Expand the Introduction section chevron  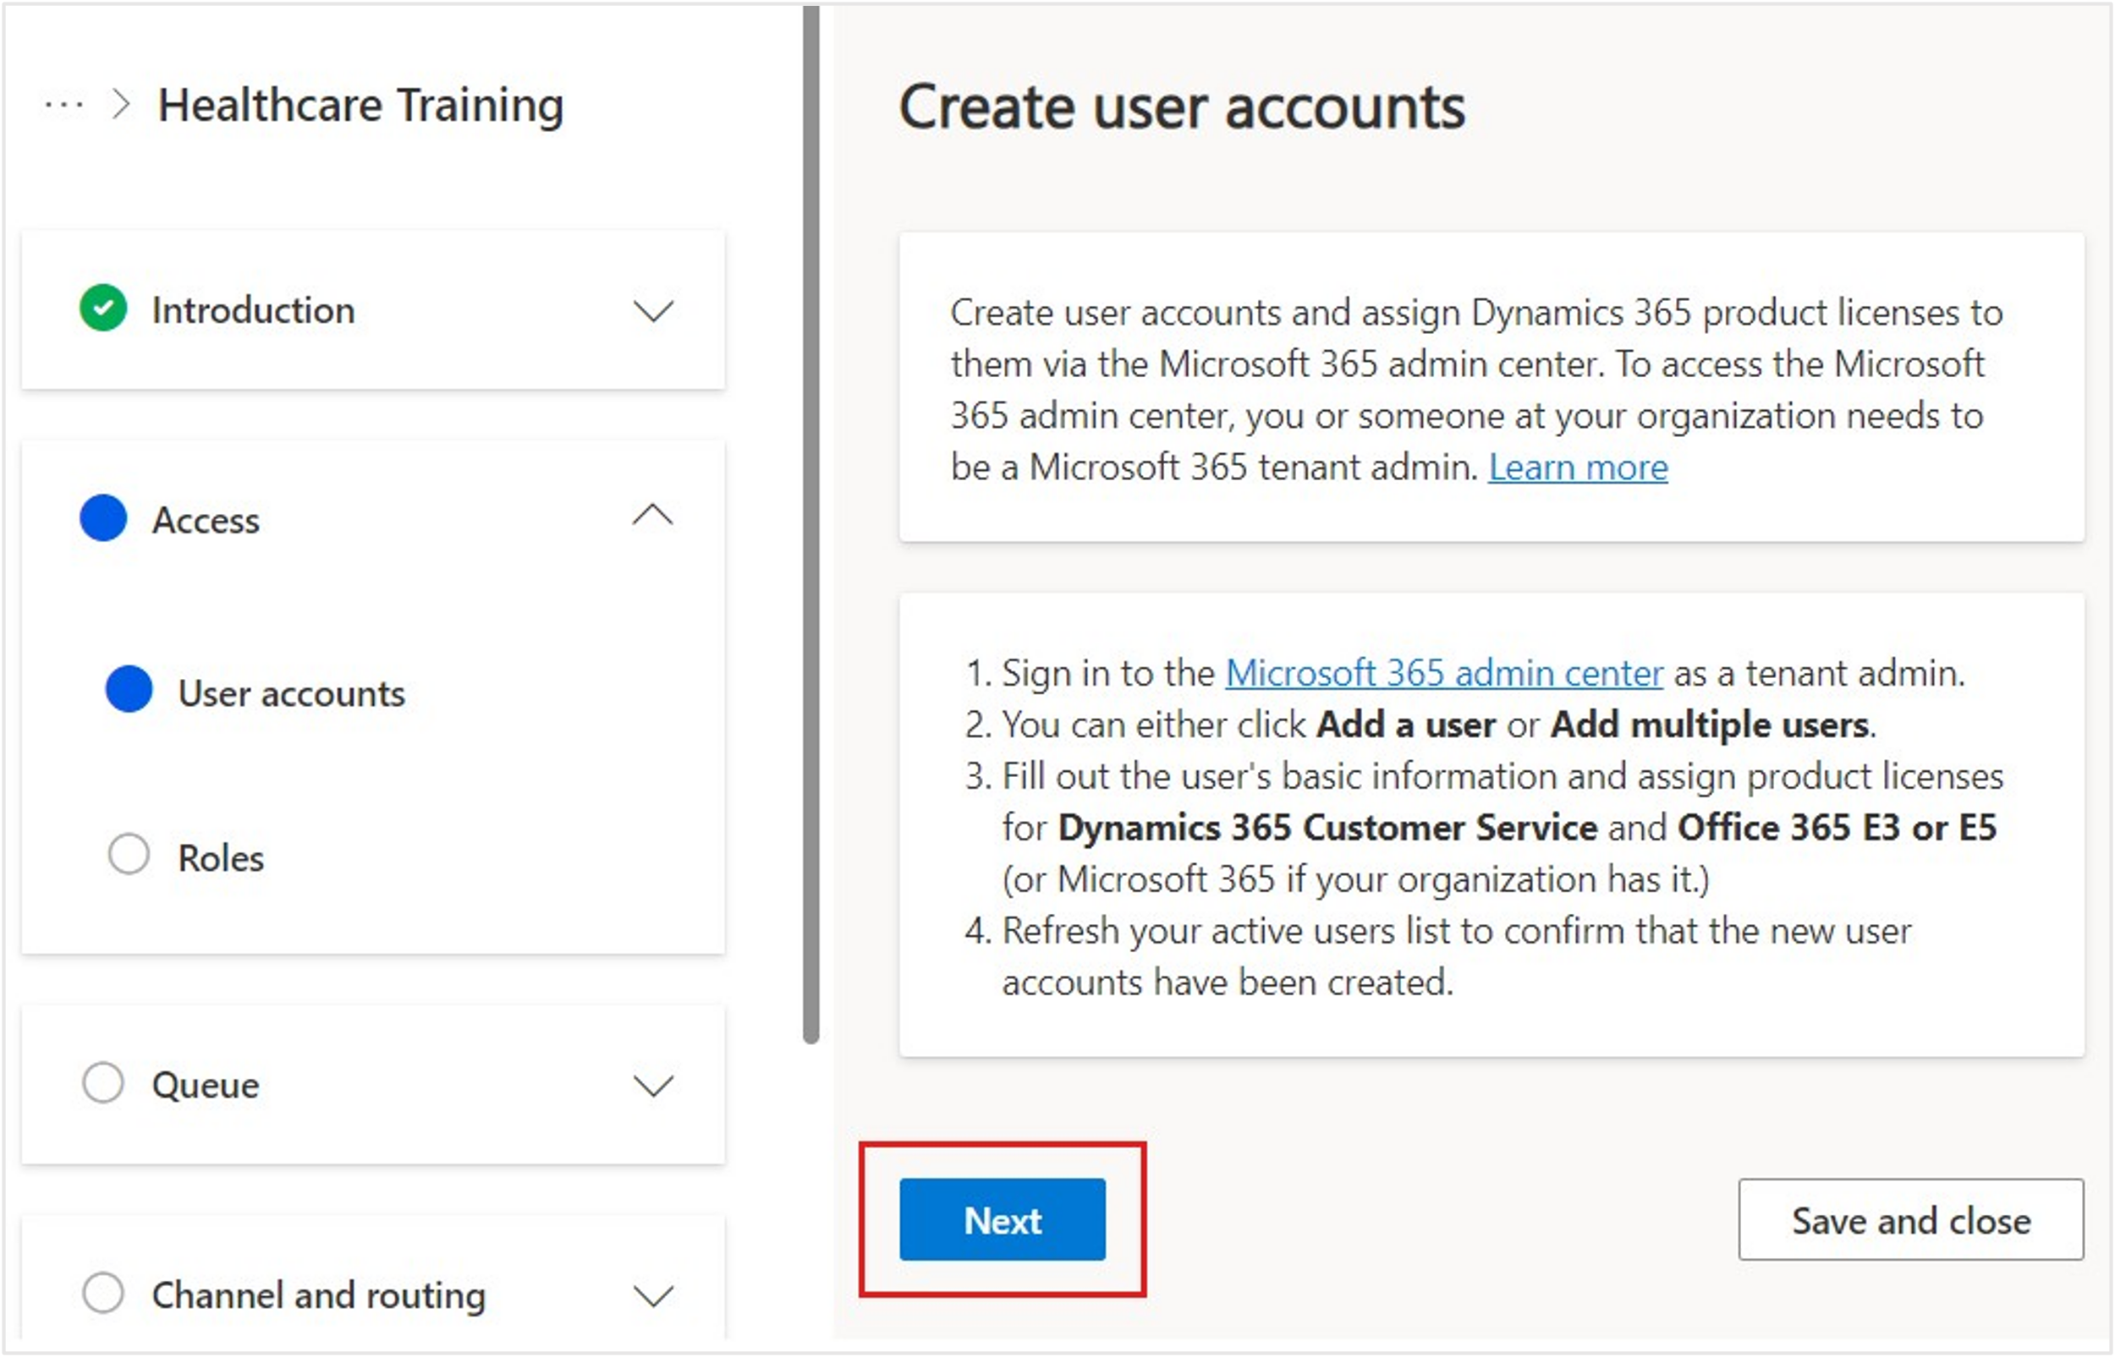(x=652, y=310)
